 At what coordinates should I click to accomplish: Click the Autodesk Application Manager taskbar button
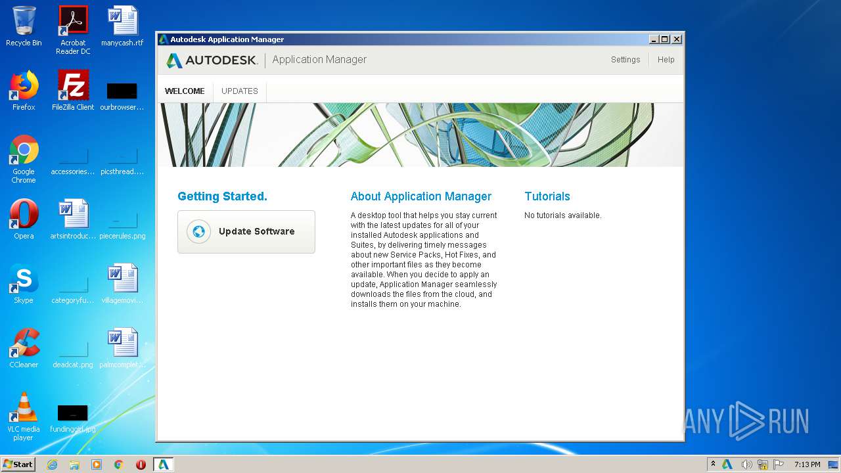(164, 464)
